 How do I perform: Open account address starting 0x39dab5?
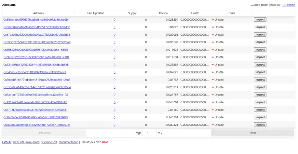point(37,80)
